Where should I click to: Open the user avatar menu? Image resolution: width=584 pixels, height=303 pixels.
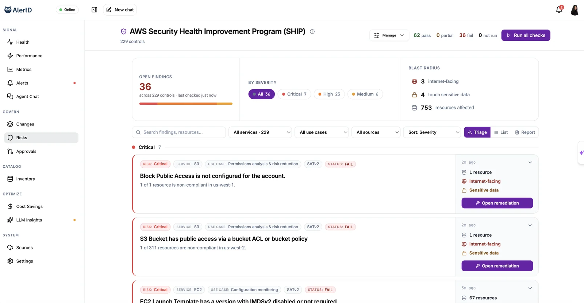click(x=575, y=10)
